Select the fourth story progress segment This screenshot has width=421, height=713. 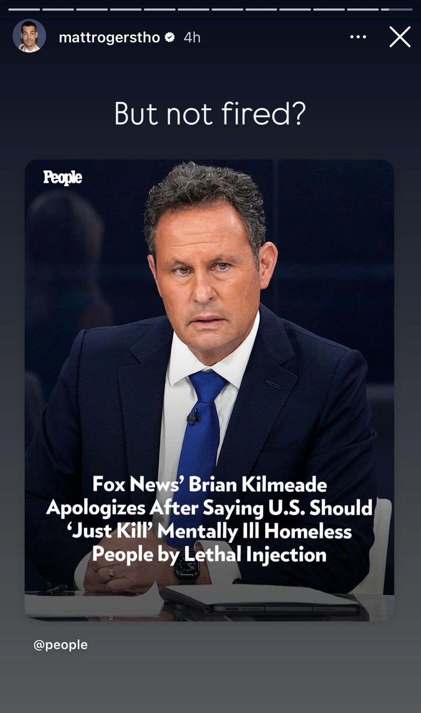click(x=126, y=9)
